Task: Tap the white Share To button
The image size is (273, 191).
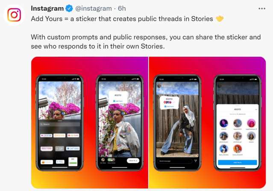Action: 133,161
